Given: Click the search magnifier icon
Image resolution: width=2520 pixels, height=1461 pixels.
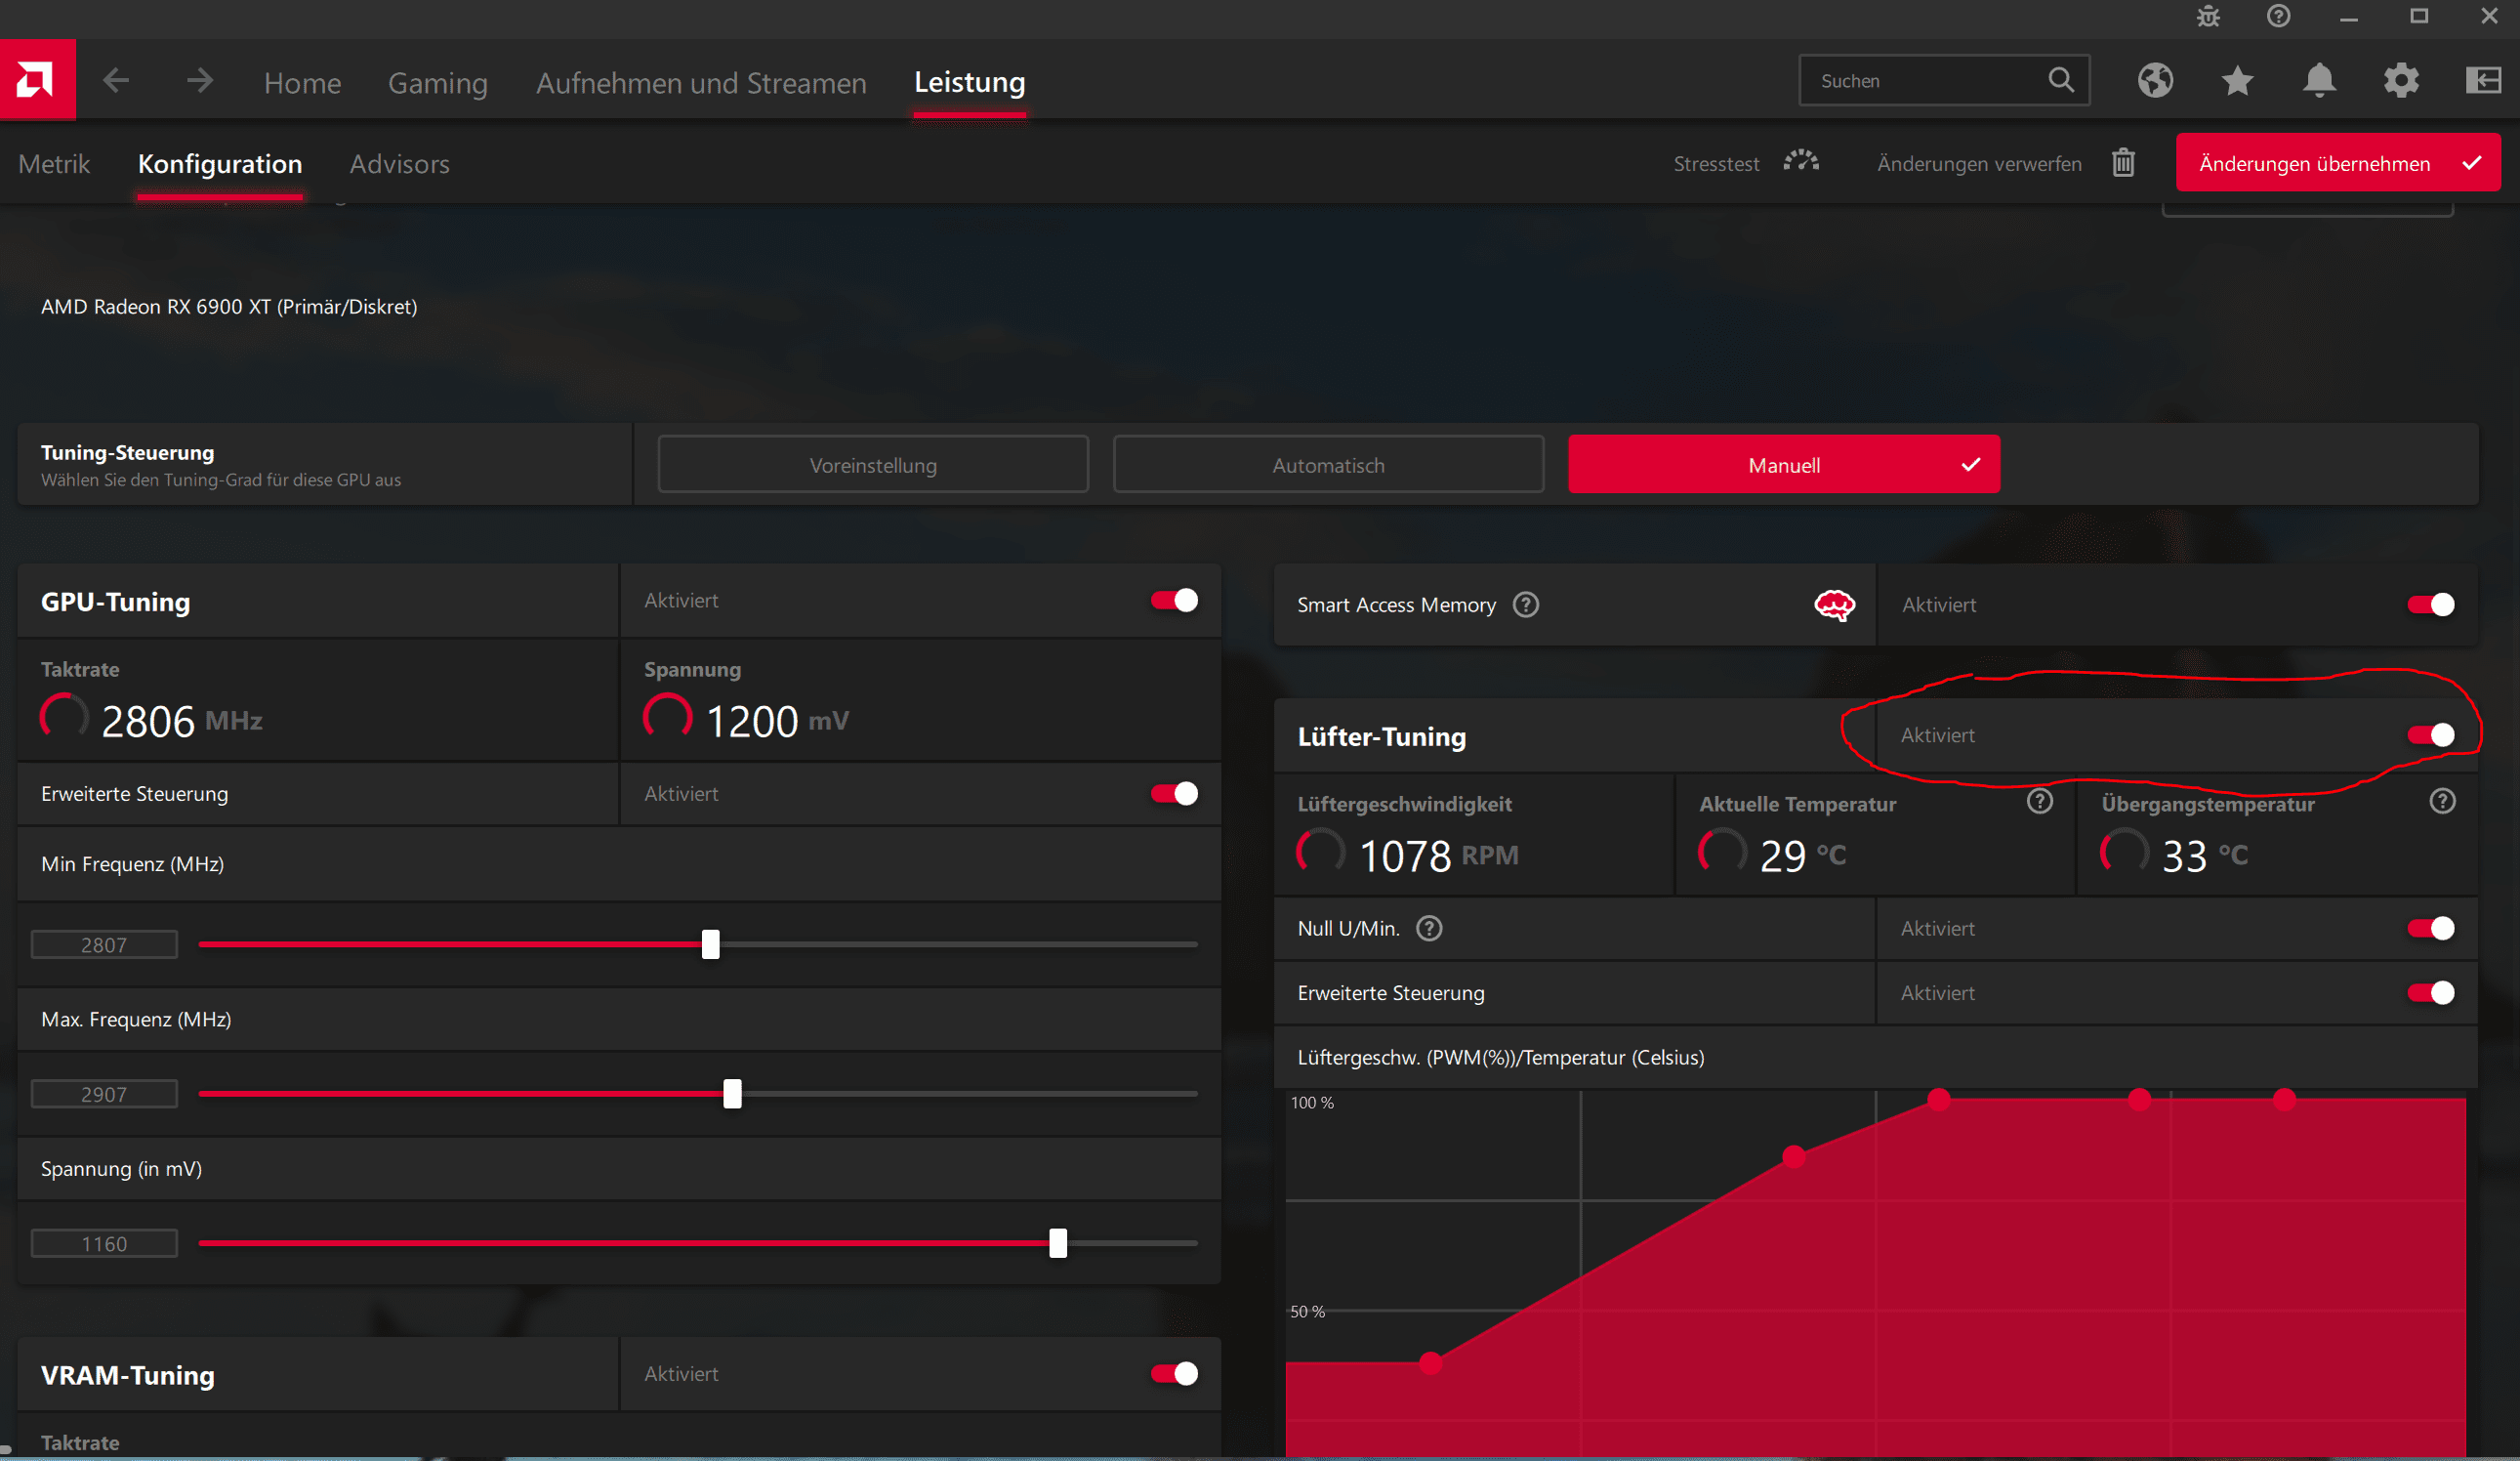Looking at the screenshot, I should click(x=2060, y=80).
